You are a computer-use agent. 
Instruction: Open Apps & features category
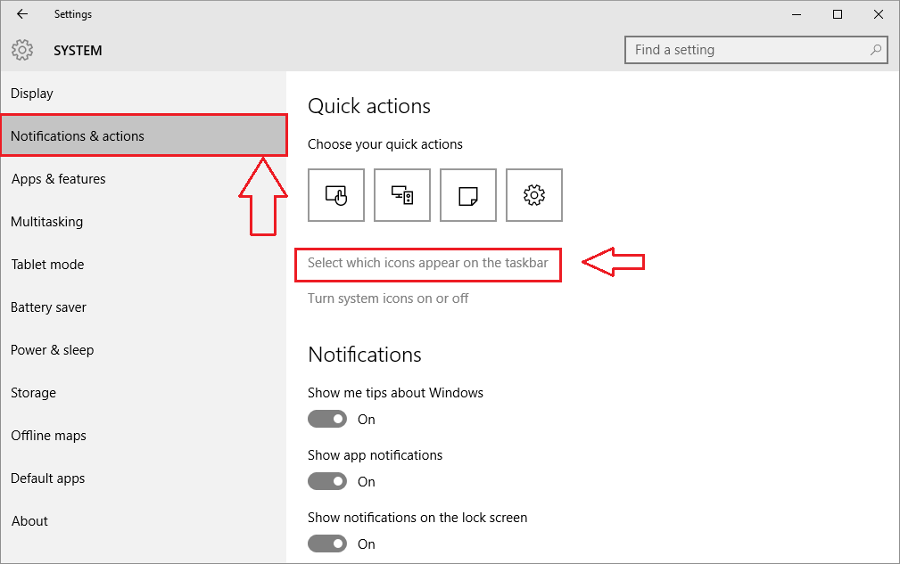pyautogui.click(x=144, y=179)
